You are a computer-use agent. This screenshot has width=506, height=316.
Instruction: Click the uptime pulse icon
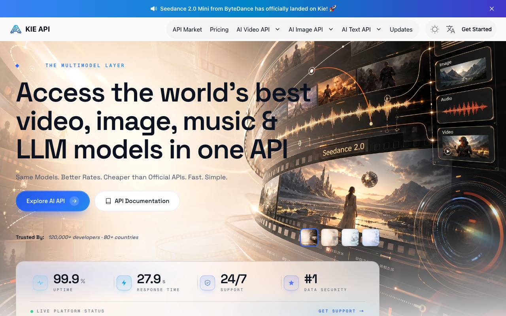(40, 283)
